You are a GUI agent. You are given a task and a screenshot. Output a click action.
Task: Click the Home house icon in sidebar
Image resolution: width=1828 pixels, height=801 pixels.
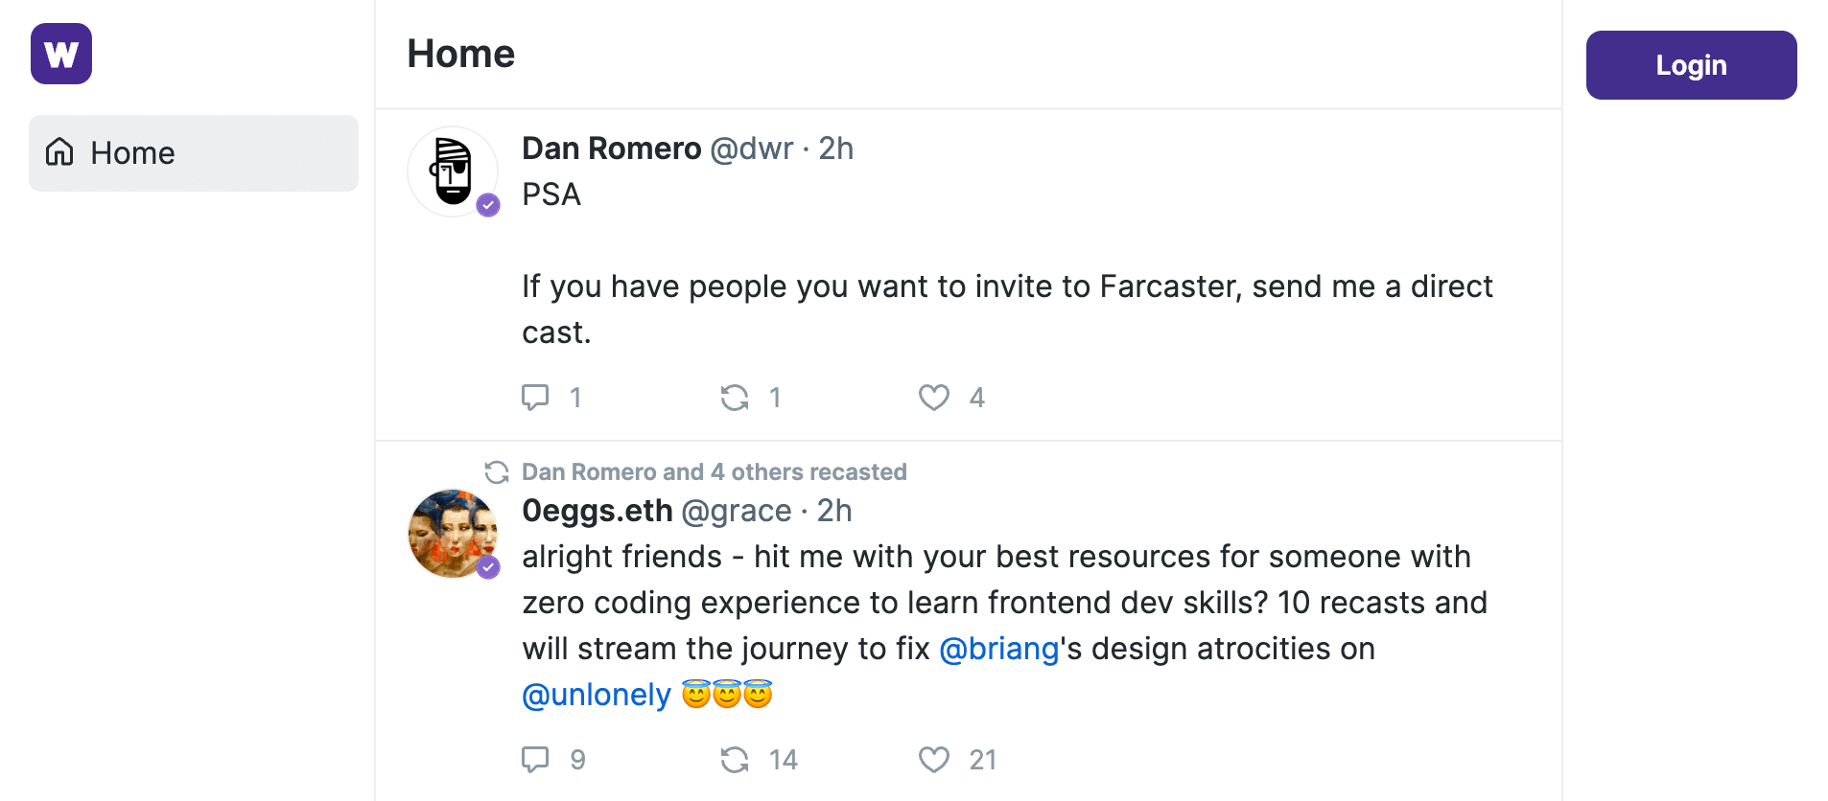(x=59, y=152)
